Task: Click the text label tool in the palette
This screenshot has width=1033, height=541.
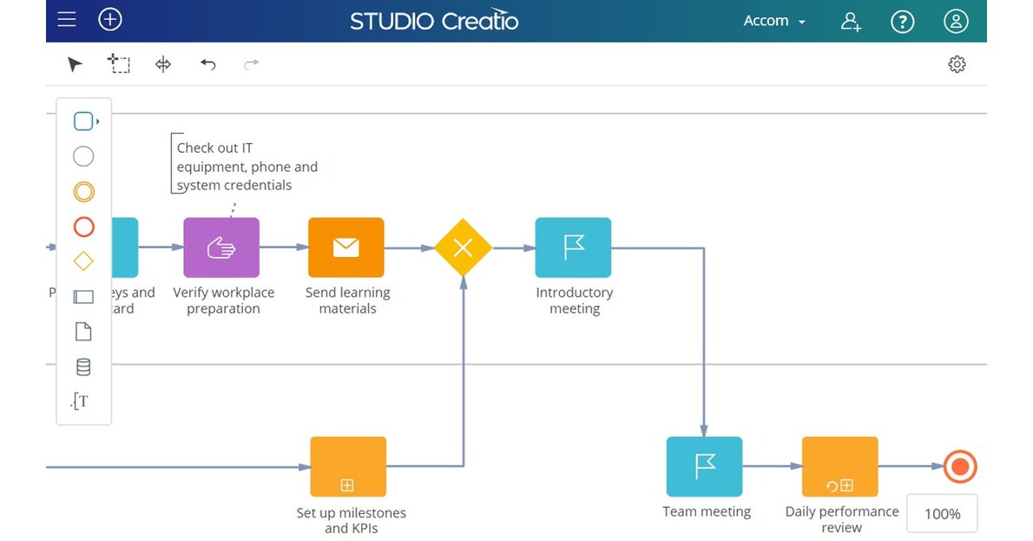Action: click(x=83, y=400)
